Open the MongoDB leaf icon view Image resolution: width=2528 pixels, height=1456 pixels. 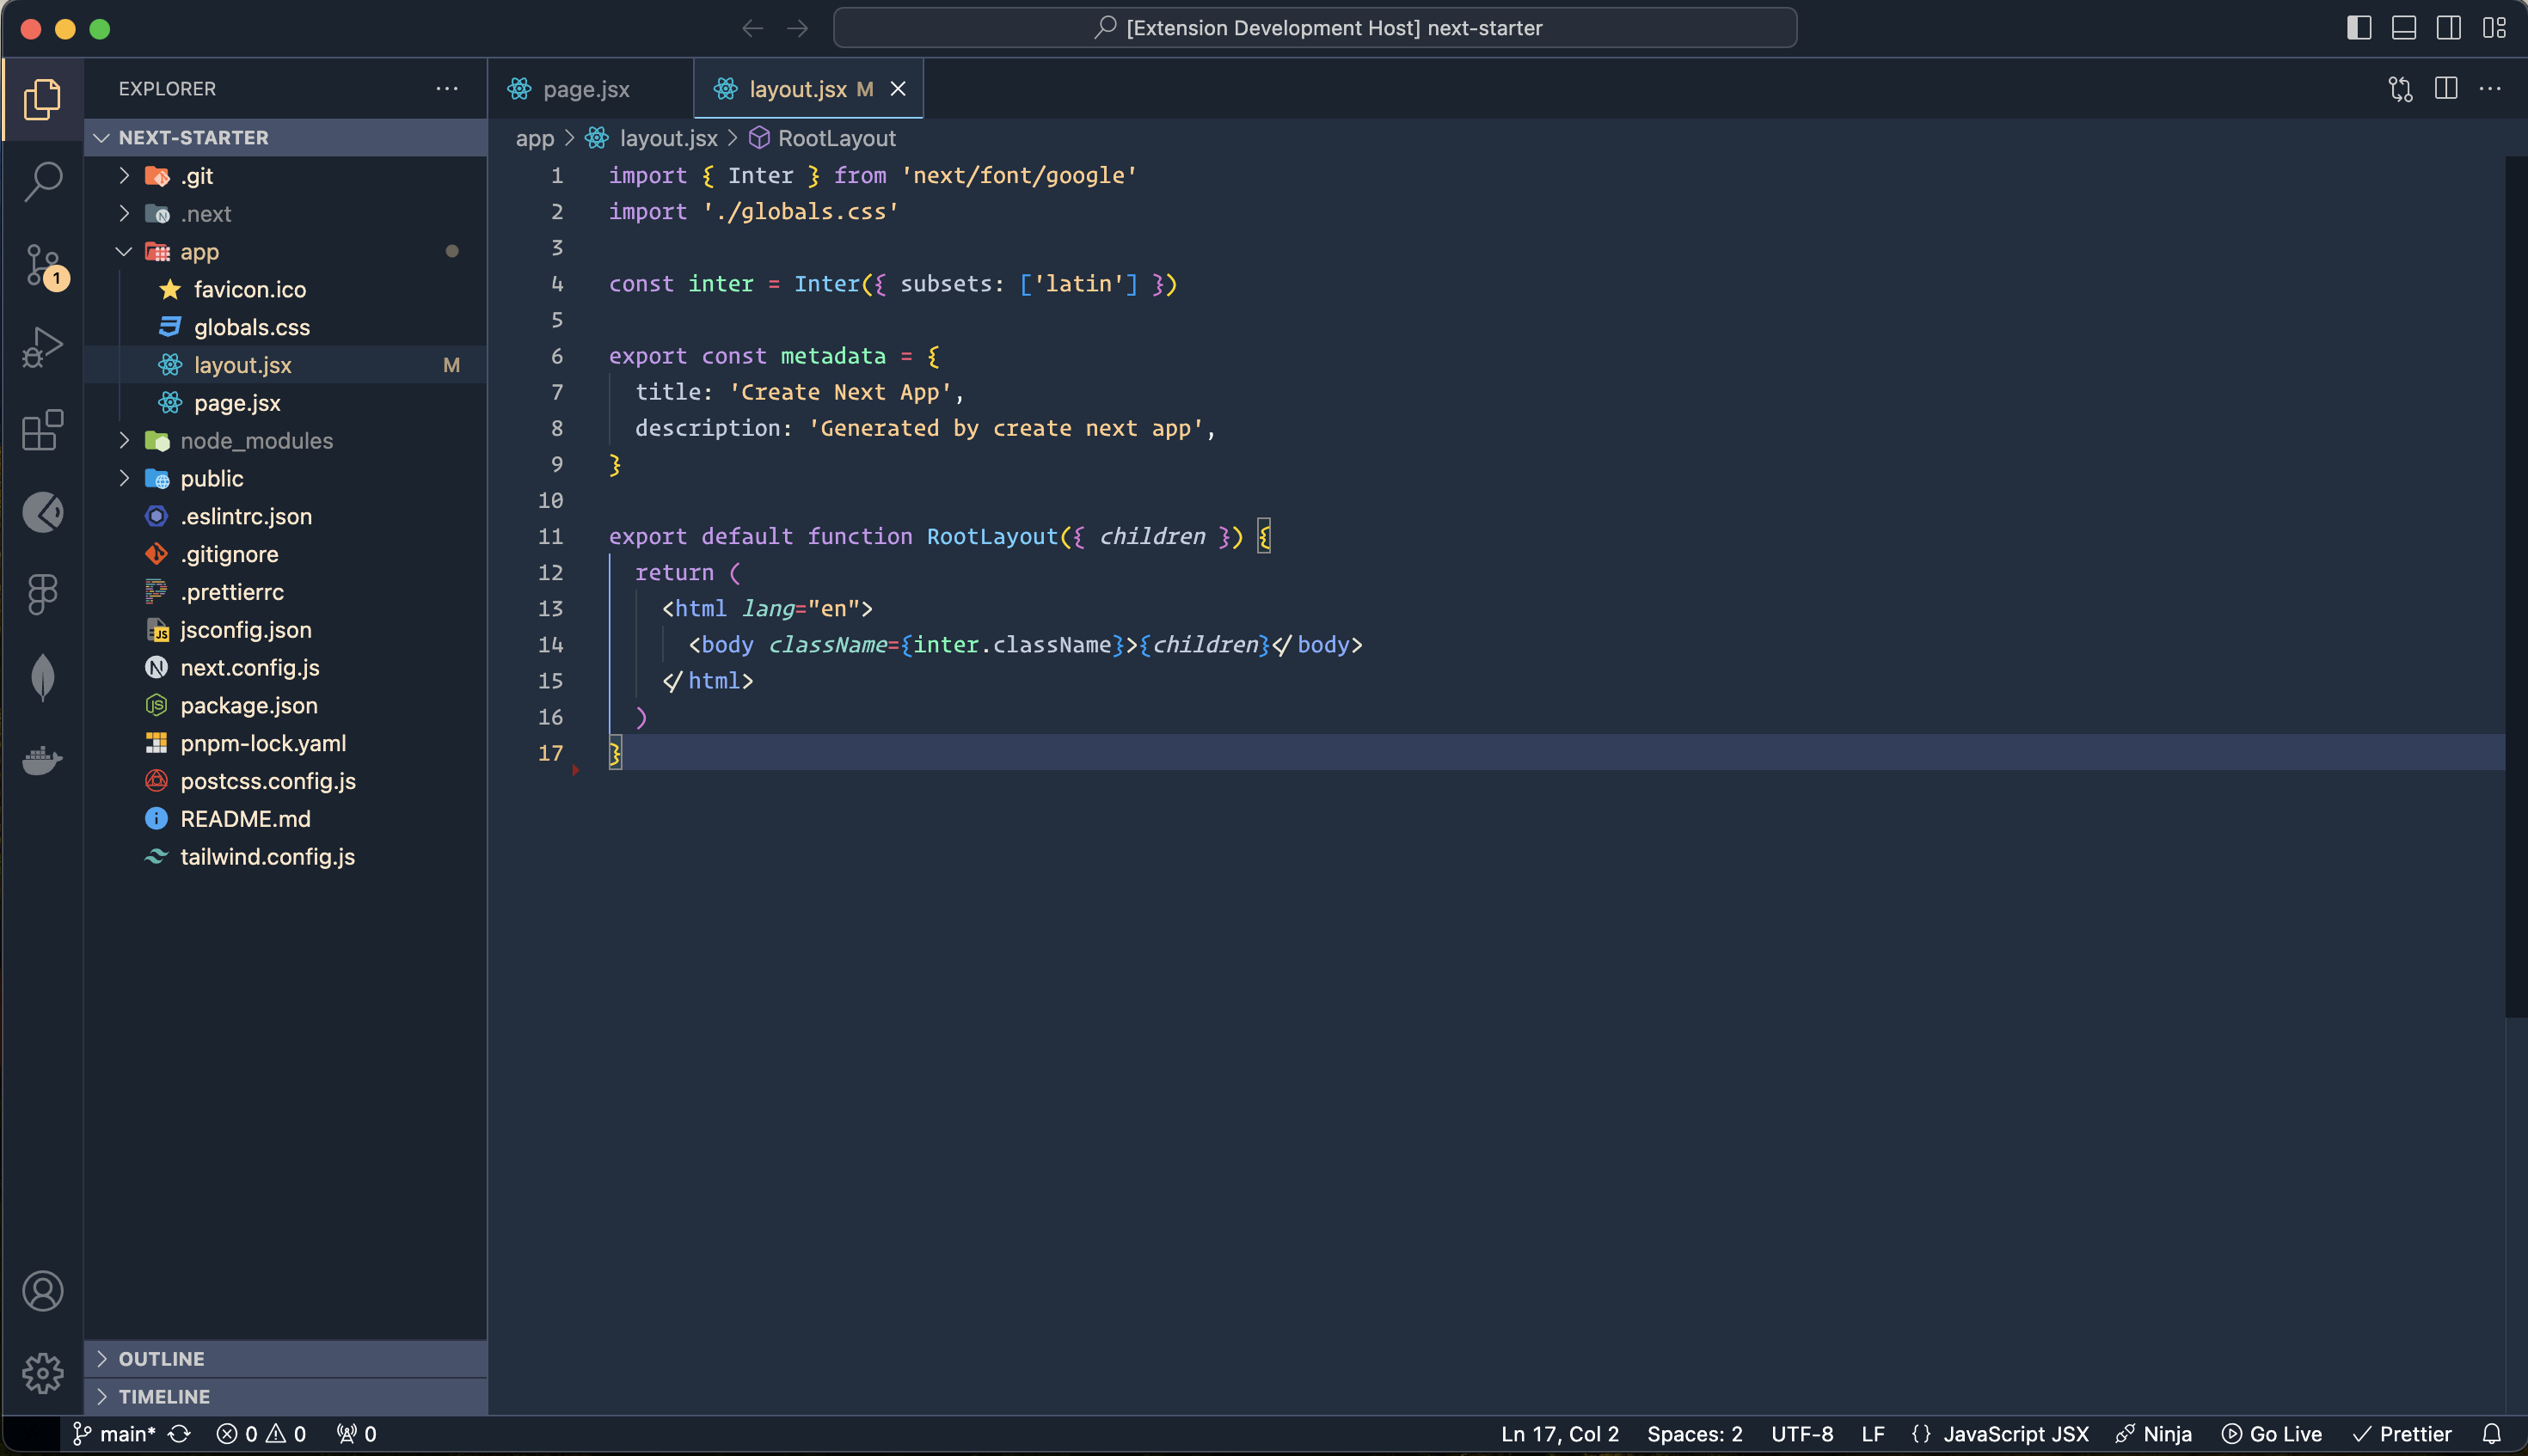(x=42, y=677)
